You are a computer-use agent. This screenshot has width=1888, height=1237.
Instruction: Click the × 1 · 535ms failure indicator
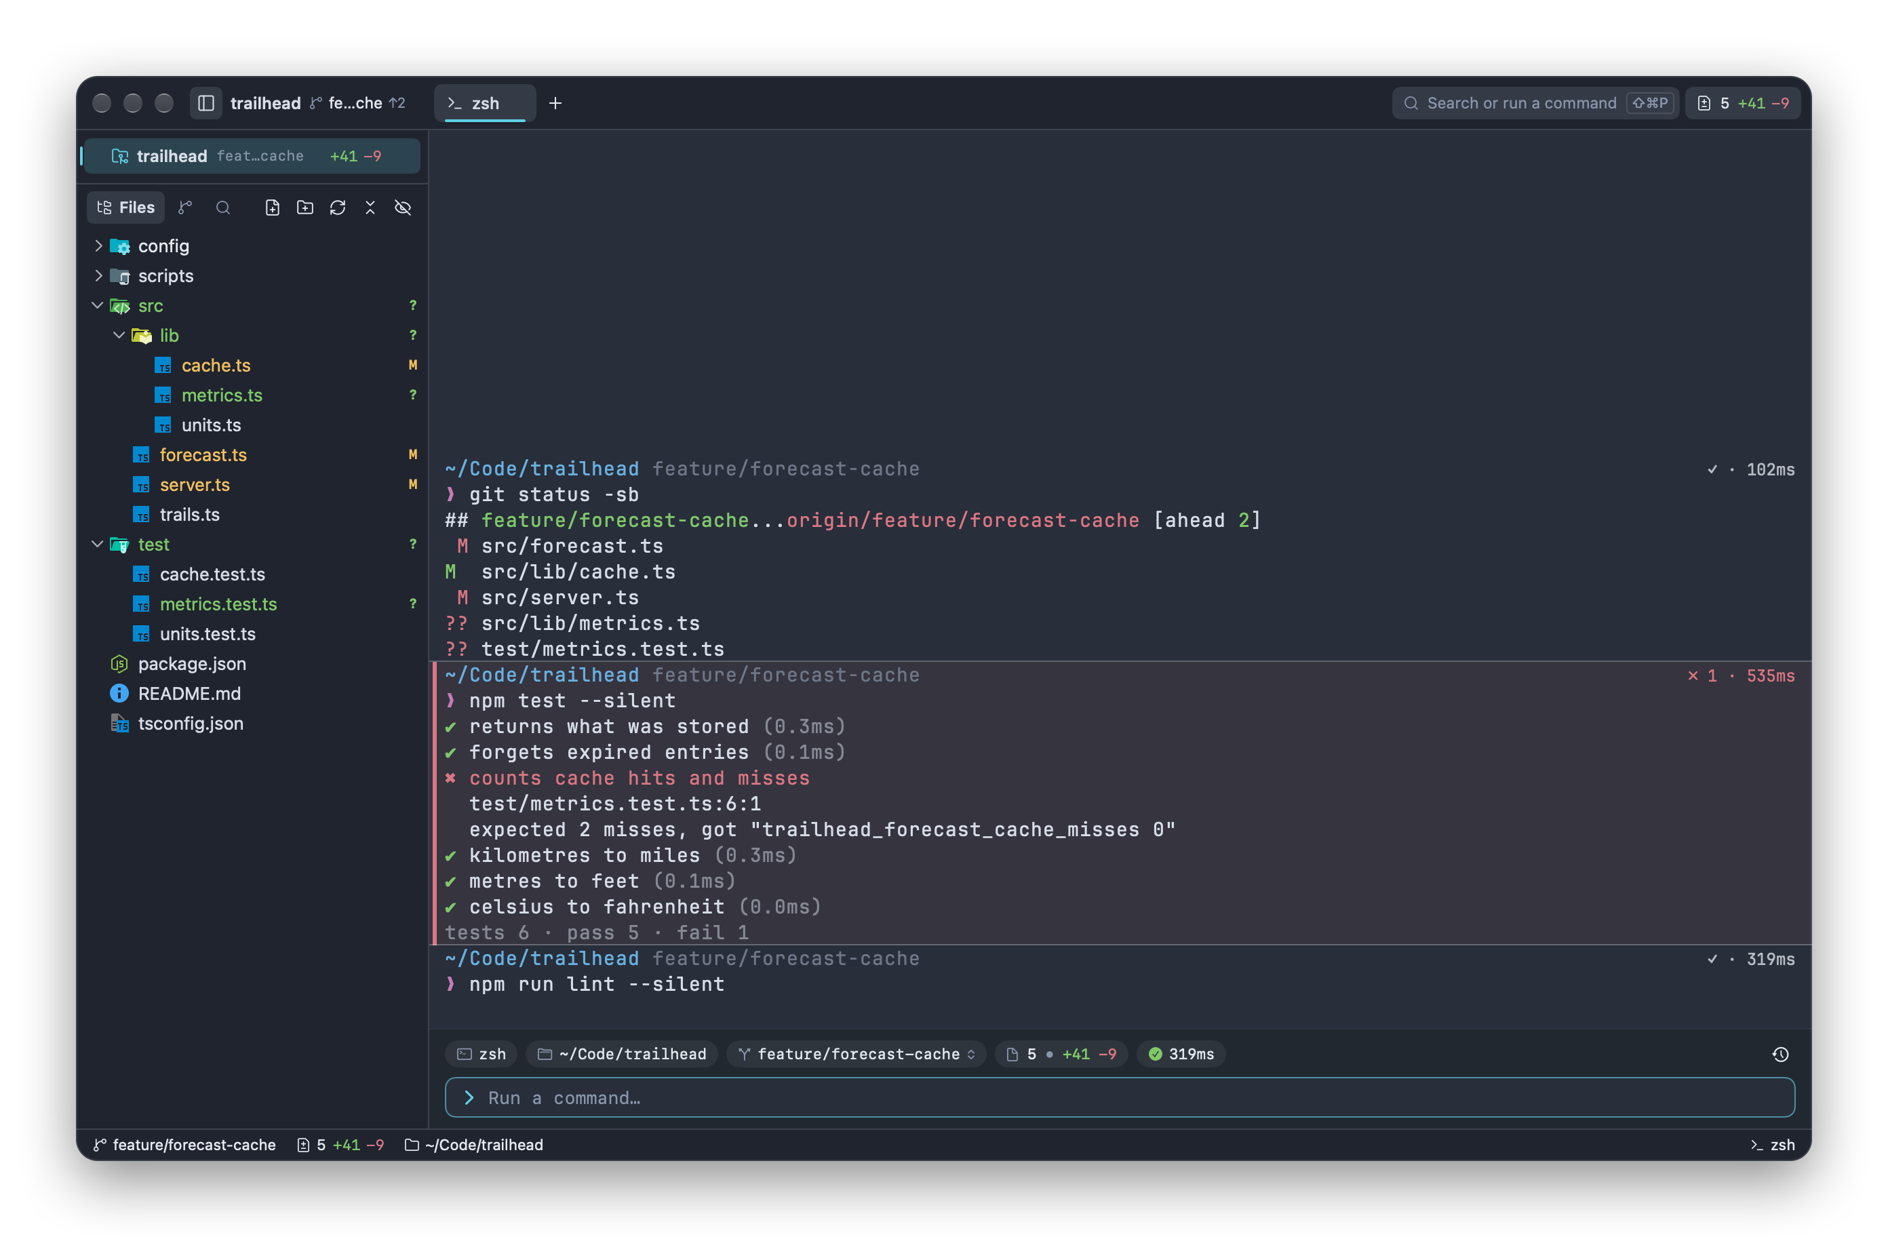(x=1740, y=676)
